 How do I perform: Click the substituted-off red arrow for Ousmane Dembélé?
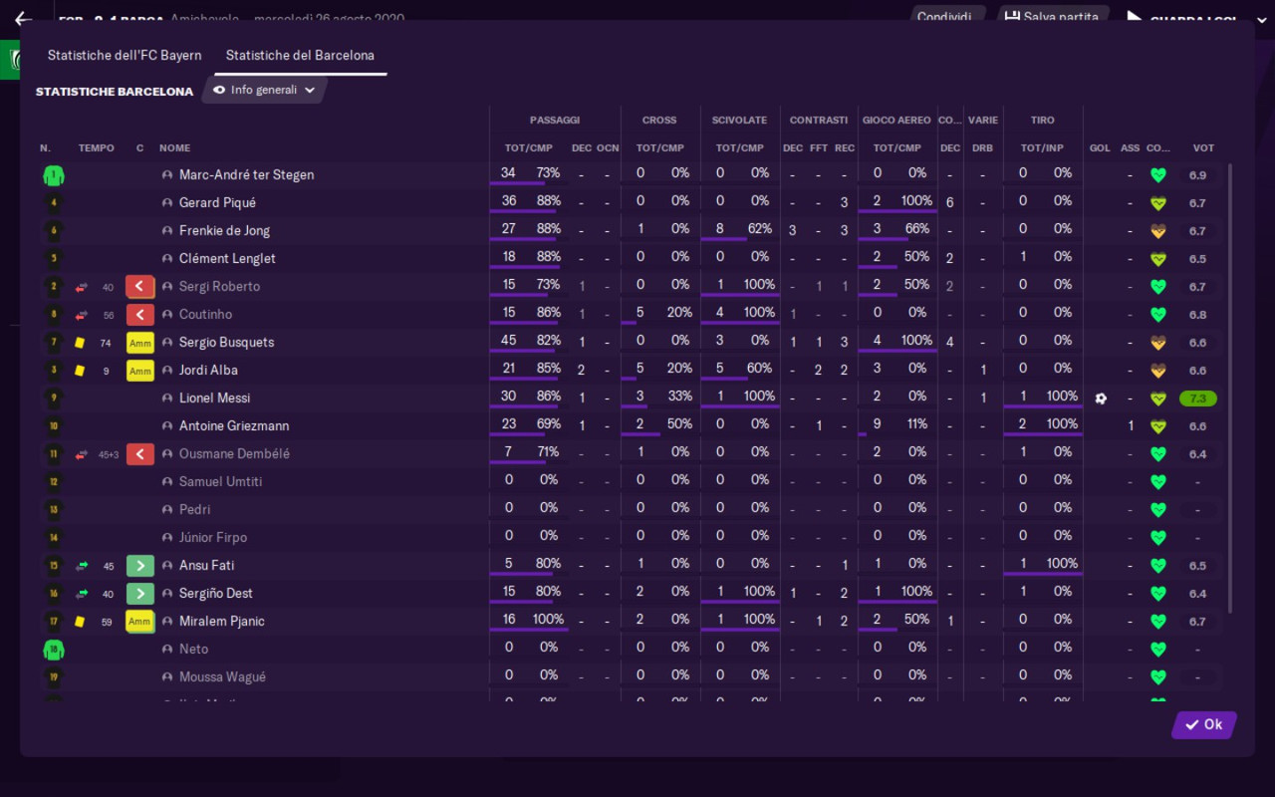click(140, 454)
